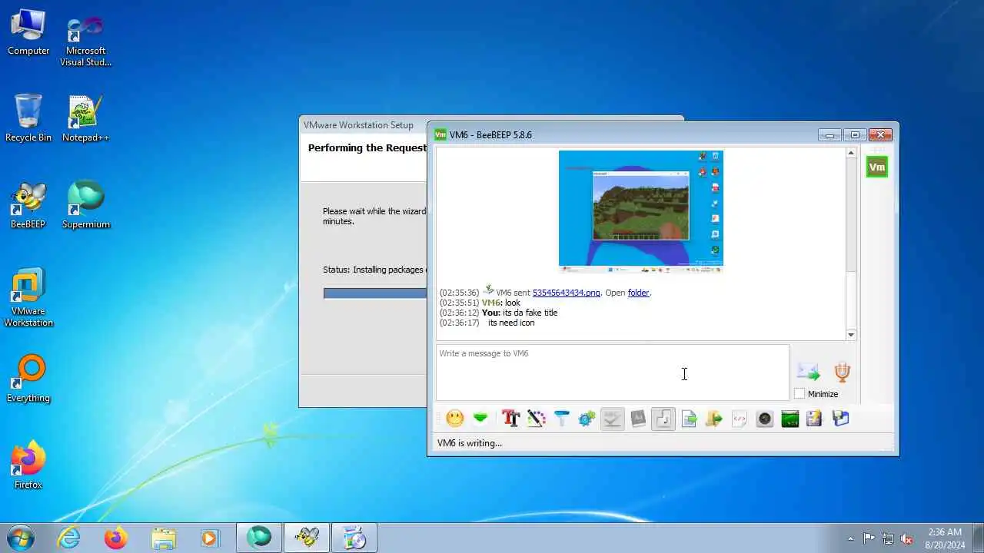
Task: Click the green down-arrow icon in chat toolbar
Action: 480,419
